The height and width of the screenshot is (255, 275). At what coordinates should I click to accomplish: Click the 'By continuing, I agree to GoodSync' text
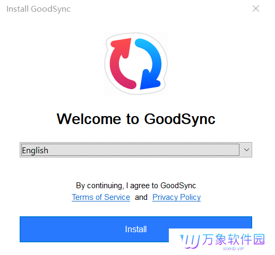click(x=136, y=186)
